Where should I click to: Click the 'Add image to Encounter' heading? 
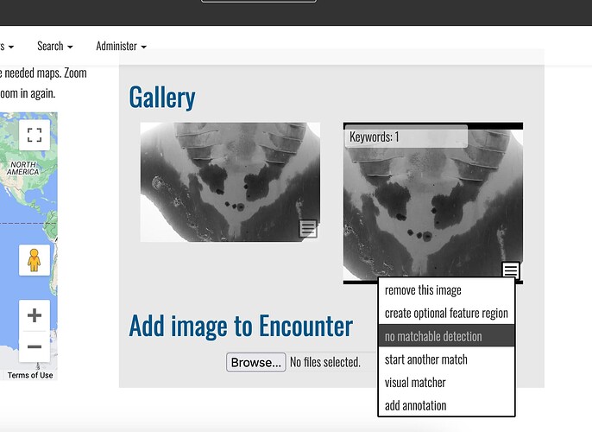pyautogui.click(x=241, y=326)
